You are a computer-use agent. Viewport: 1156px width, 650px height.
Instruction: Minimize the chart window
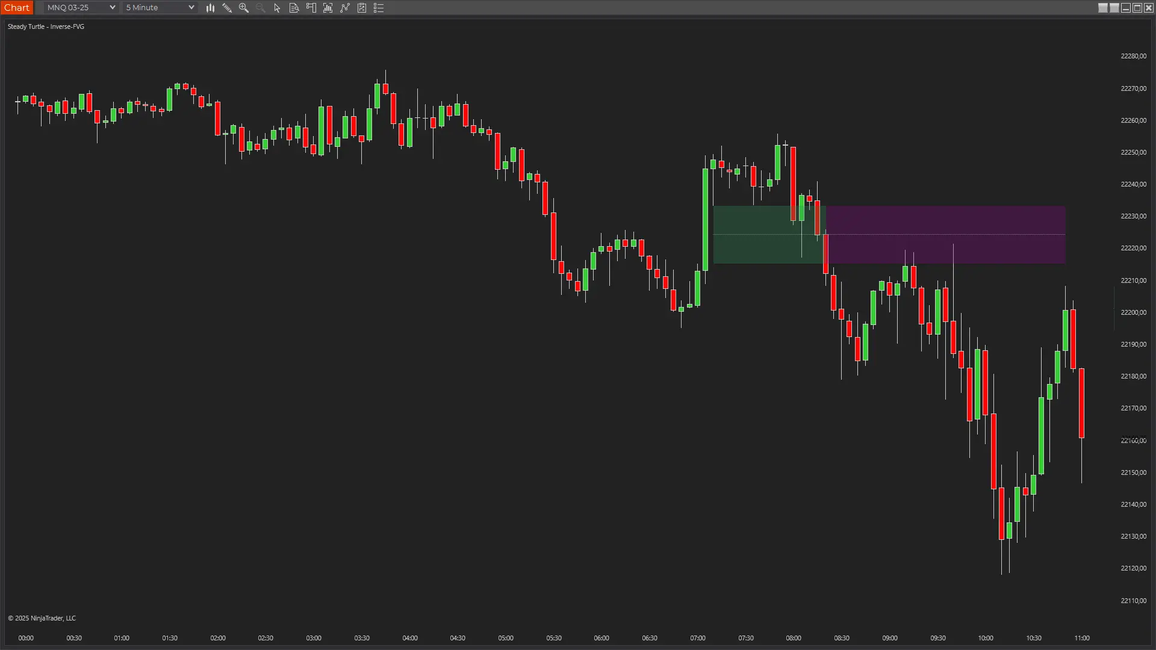[1126, 8]
